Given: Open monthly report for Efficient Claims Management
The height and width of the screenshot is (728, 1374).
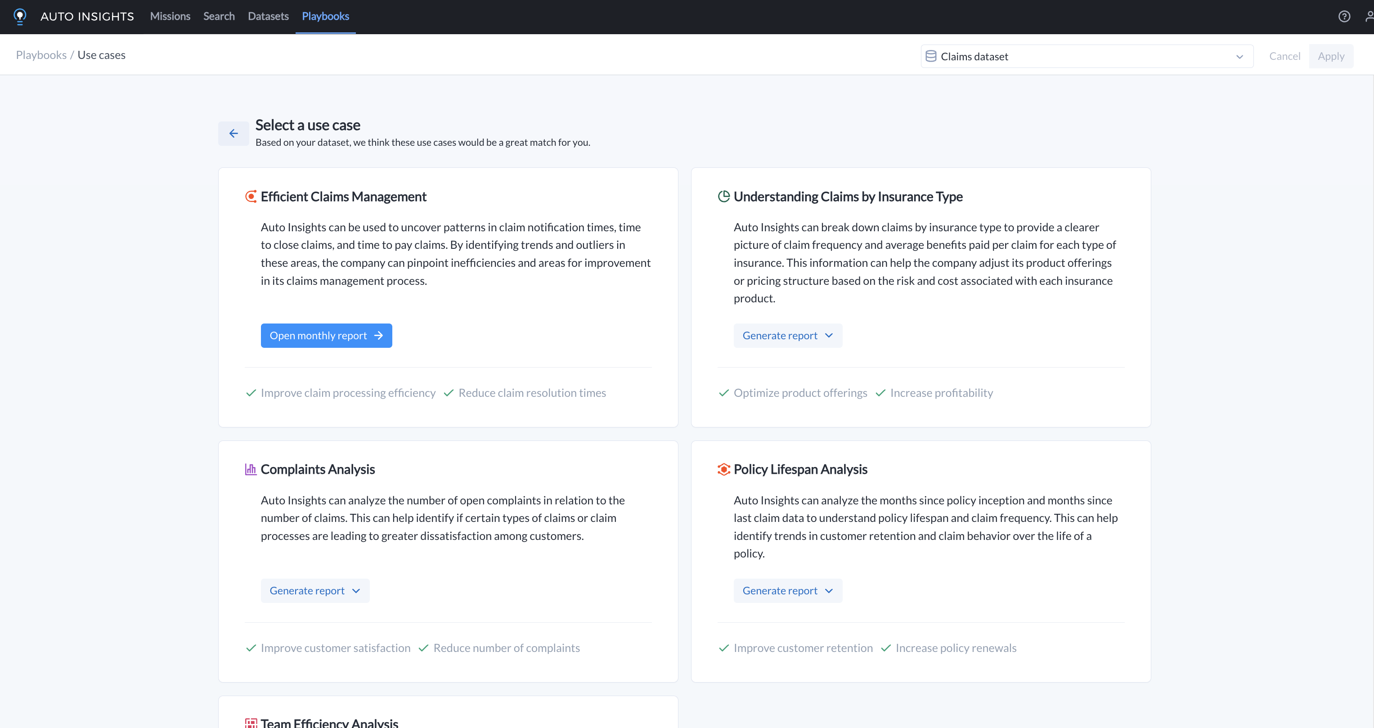Looking at the screenshot, I should pos(326,335).
